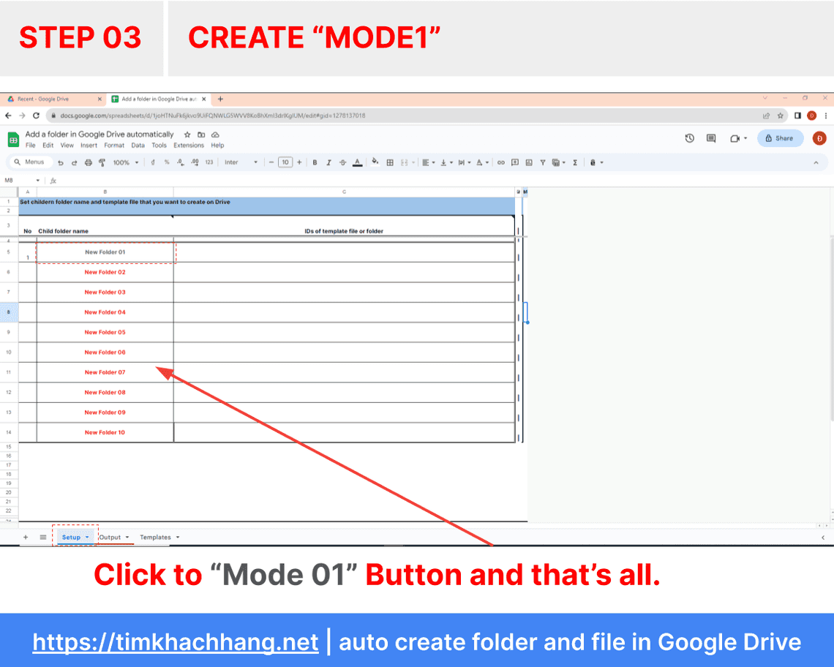The width and height of the screenshot is (834, 667).
Task: Open the Inter font selector
Action: pos(238,162)
